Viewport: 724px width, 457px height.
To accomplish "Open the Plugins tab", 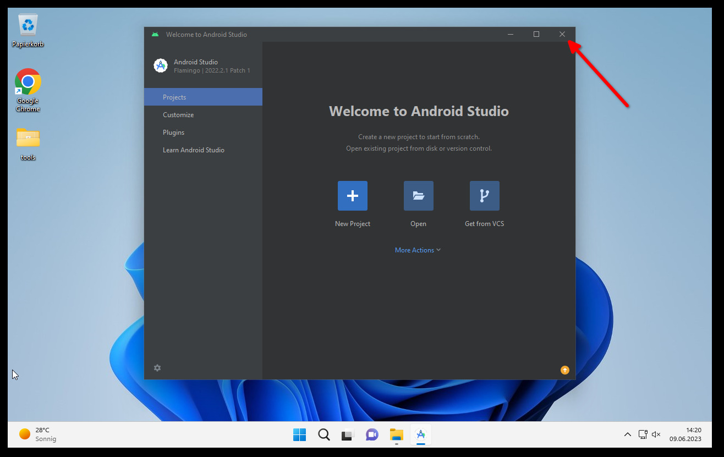I will coord(203,132).
